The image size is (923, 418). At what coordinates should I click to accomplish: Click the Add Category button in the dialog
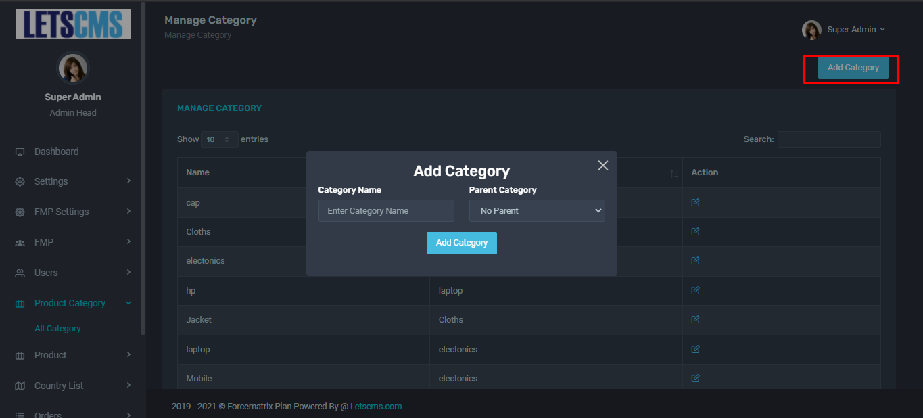pyautogui.click(x=461, y=243)
